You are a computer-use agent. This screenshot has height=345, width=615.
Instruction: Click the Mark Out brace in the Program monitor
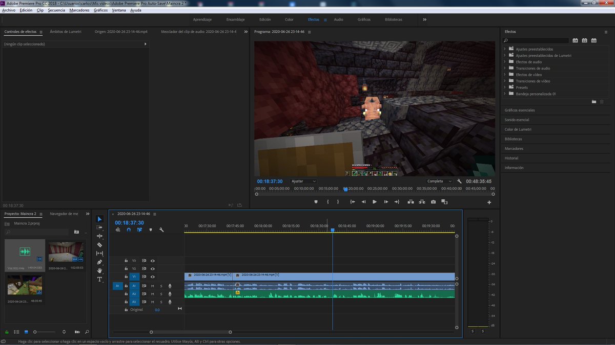338,202
